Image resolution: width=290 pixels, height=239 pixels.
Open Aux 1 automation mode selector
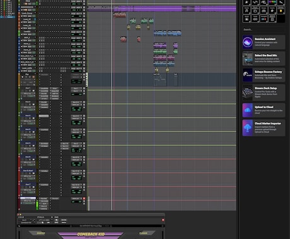(31, 96)
